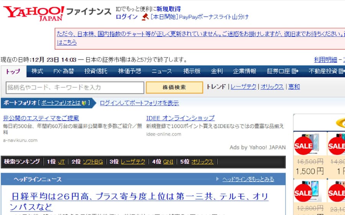Click the ログイン link
Screen dimensions: 345x215
point(127,17)
